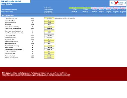
Task: Click the 'Period Number' row label
Action: [x=49, y=13]
